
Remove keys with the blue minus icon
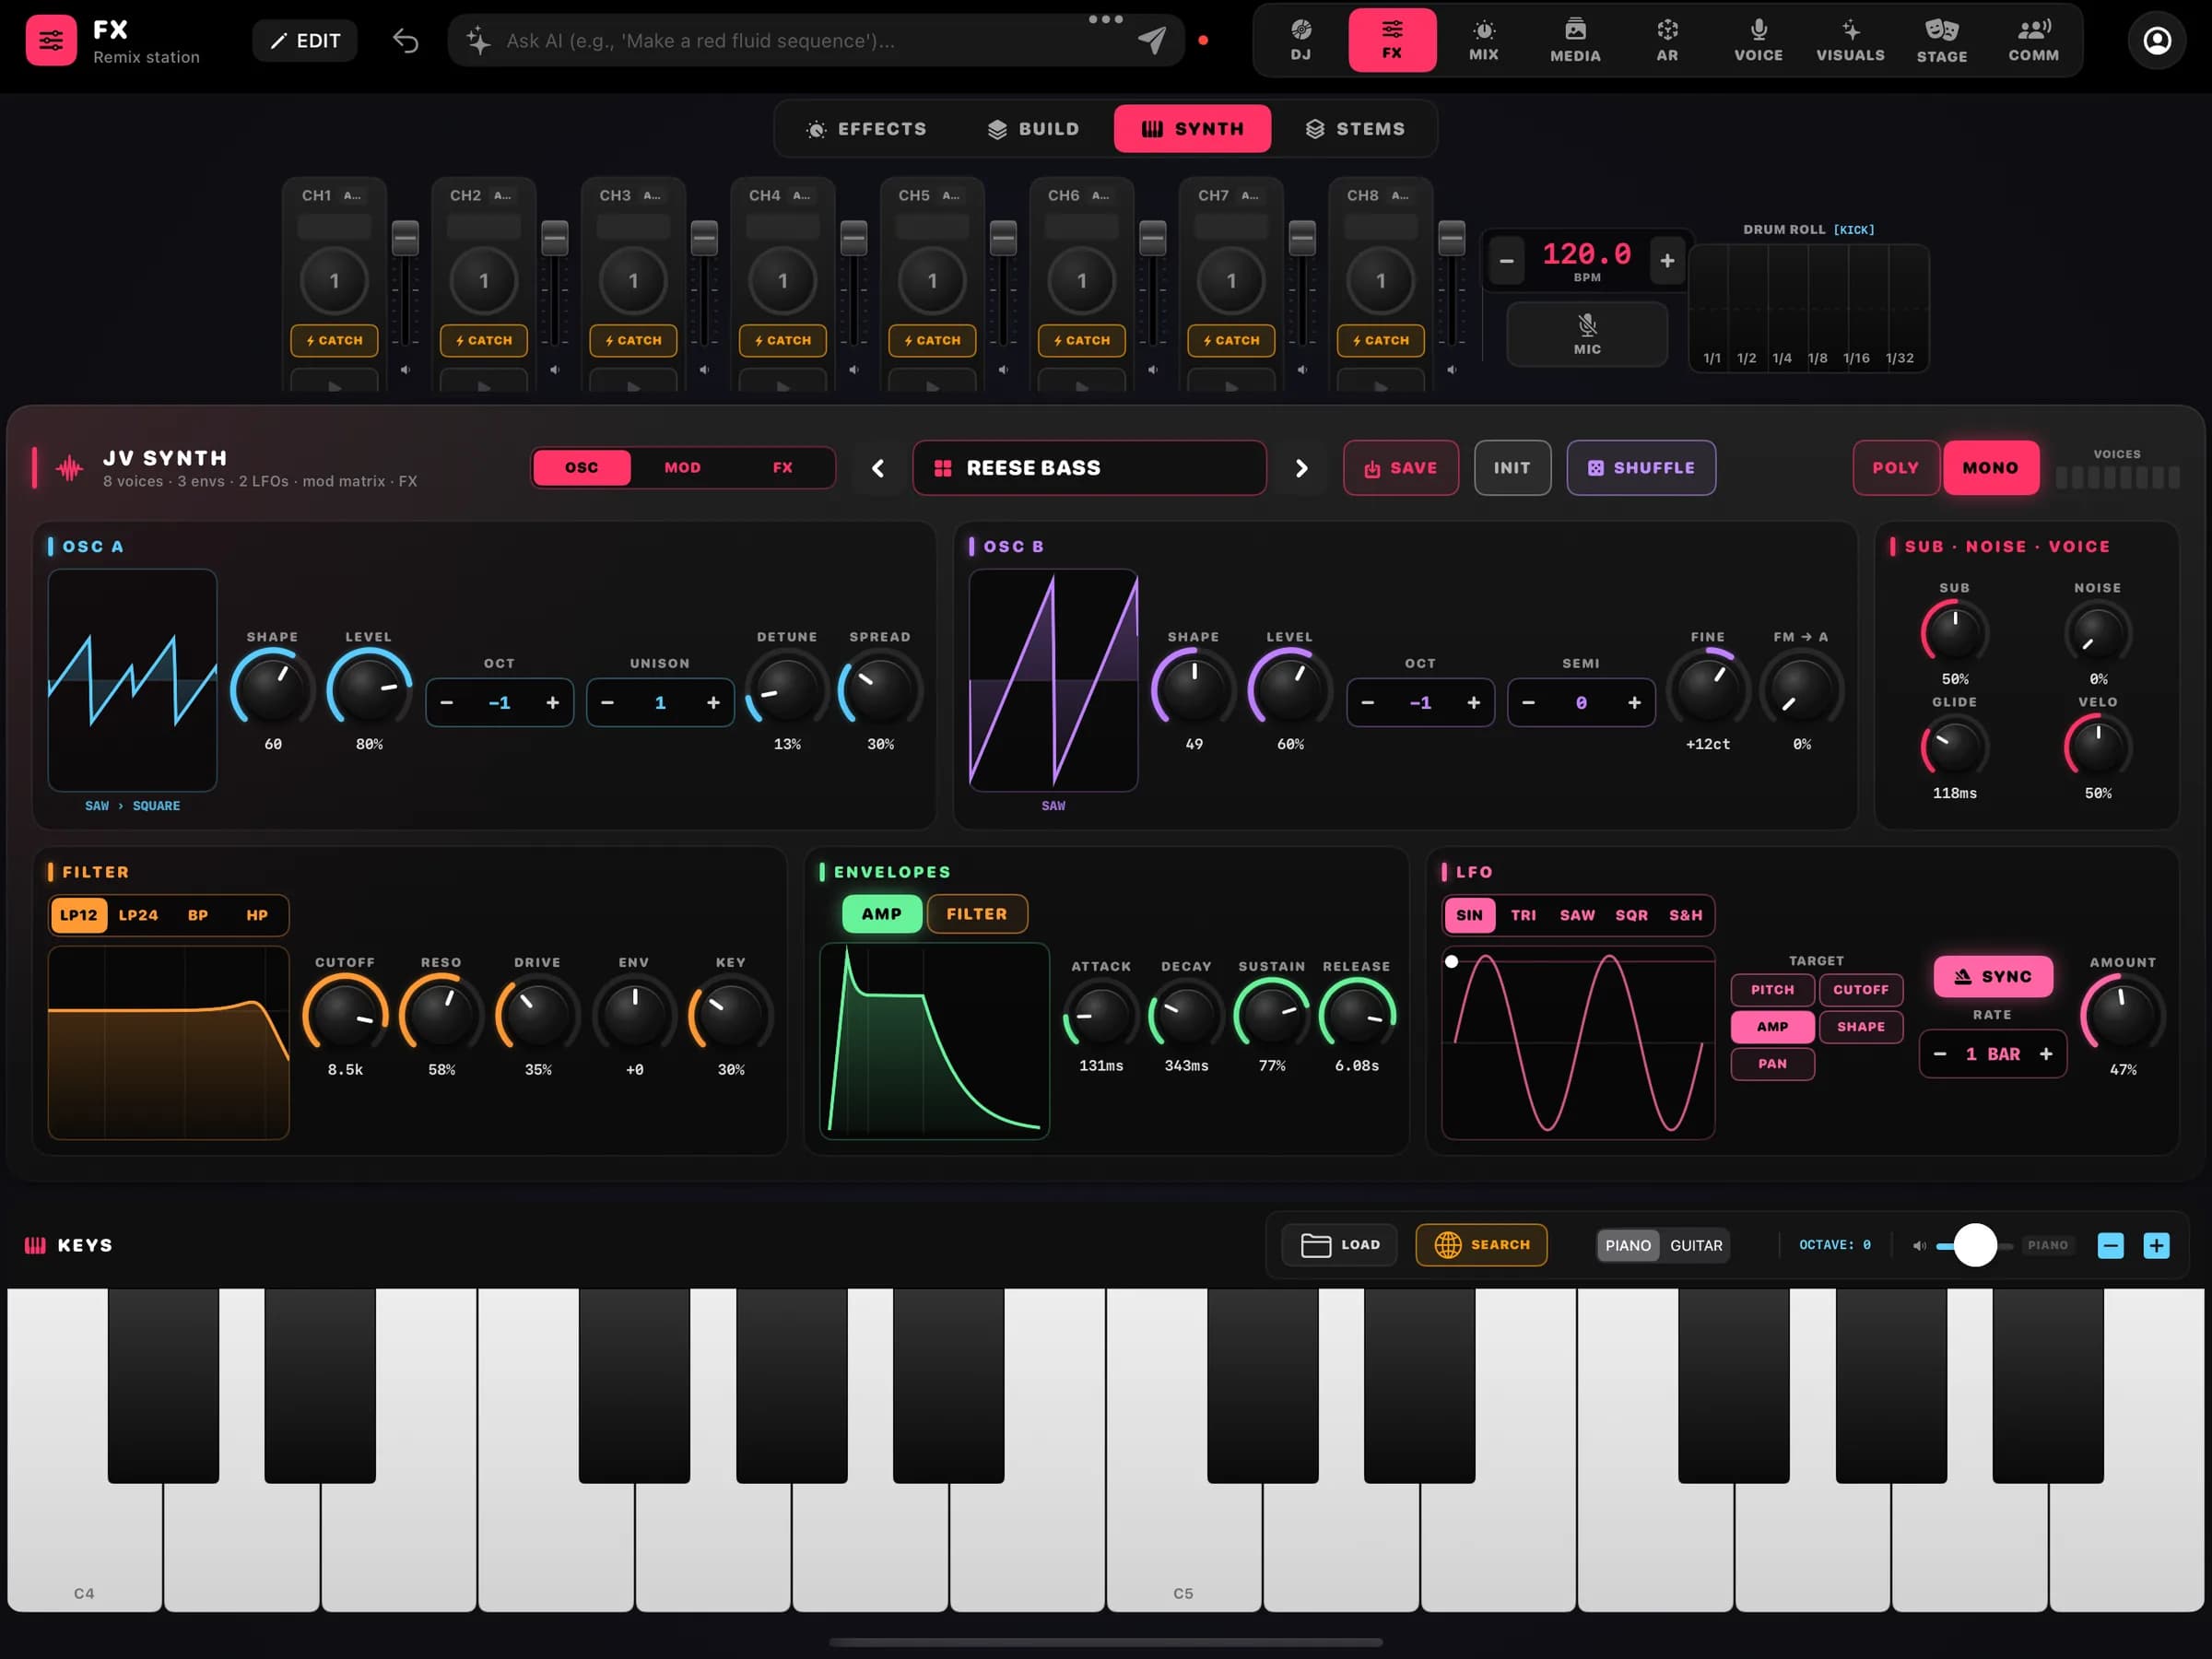[2110, 1245]
